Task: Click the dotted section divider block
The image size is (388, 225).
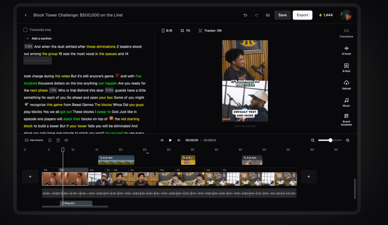Action: click(37, 61)
